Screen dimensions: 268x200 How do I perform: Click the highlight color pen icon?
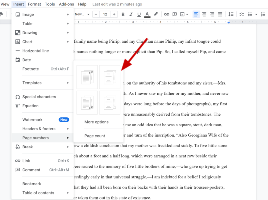click(x=156, y=14)
